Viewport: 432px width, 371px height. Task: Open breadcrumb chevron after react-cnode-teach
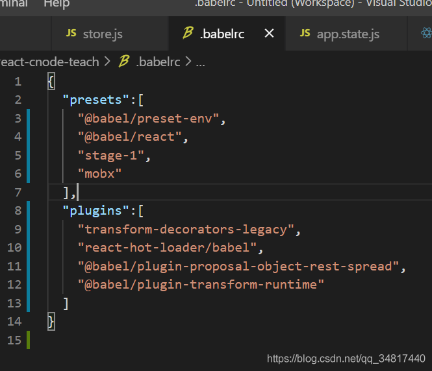[107, 62]
